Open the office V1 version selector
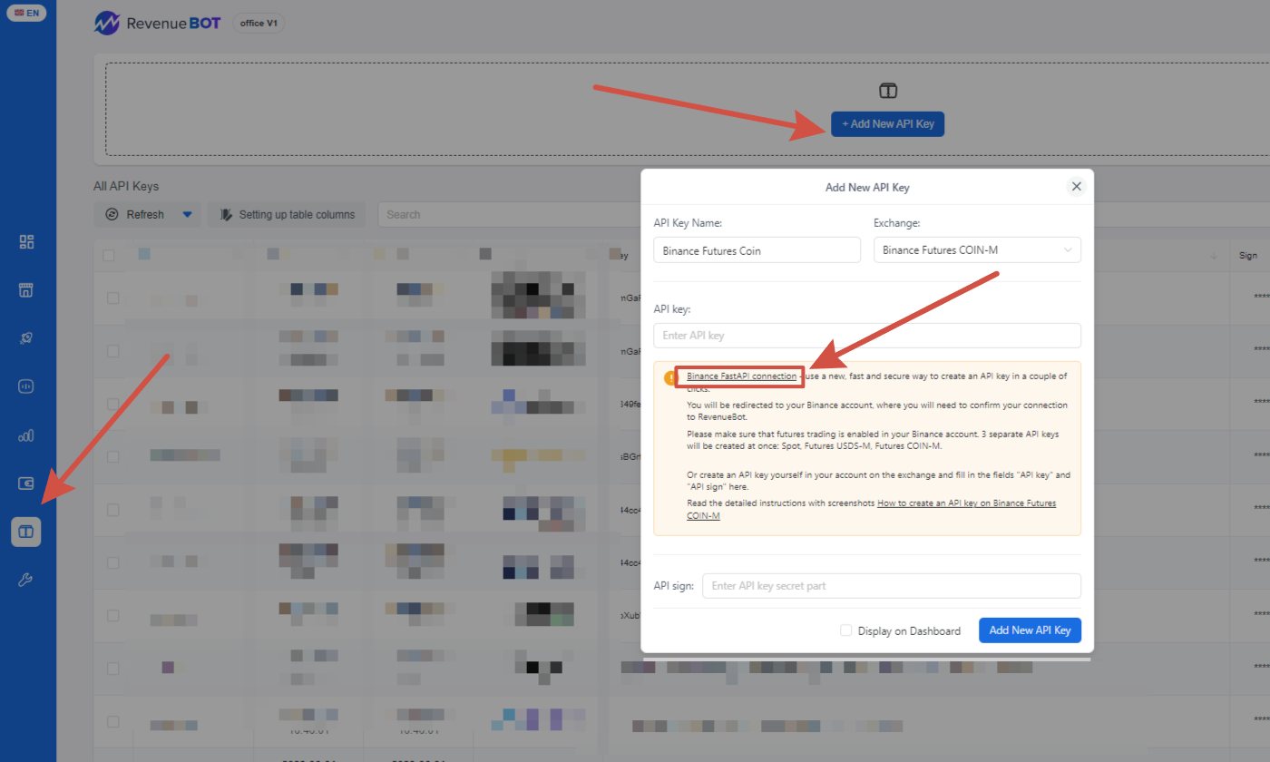 click(x=259, y=24)
